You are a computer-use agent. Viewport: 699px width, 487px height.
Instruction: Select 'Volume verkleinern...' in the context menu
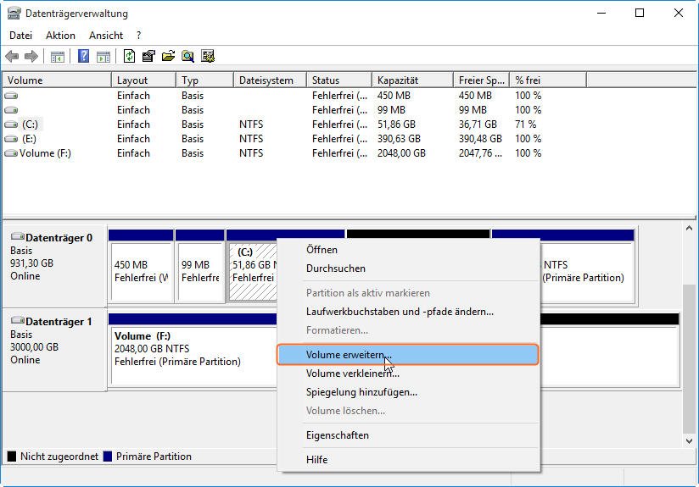click(x=352, y=374)
